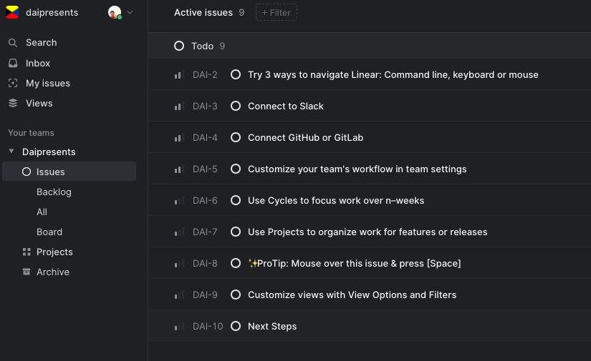This screenshot has height=361, width=591.
Task: Change status circle of Next Steps issue
Action: click(x=236, y=327)
